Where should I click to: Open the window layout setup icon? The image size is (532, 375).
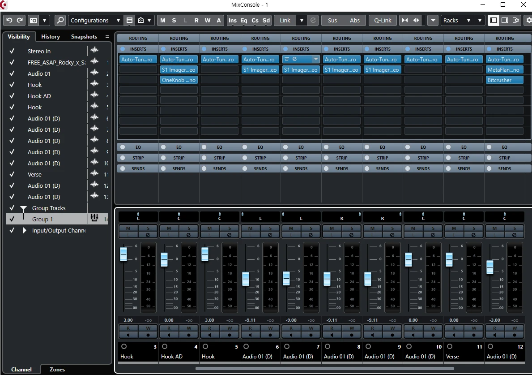(x=516, y=20)
